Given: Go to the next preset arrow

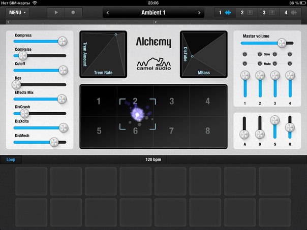Looking at the screenshot, I should (199, 13).
